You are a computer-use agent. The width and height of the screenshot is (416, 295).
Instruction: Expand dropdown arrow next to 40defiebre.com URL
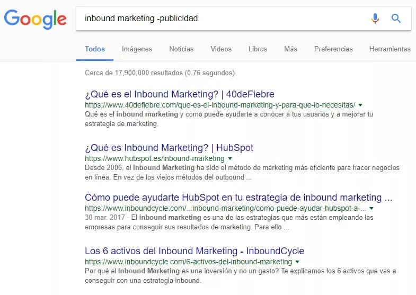pos(360,105)
